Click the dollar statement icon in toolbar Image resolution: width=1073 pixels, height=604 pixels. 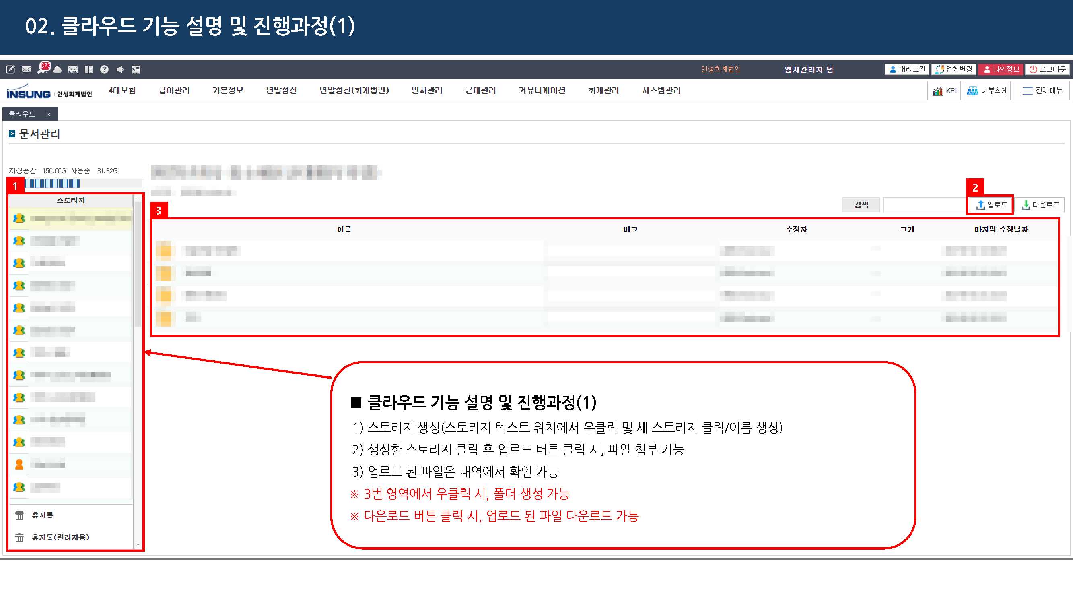(x=136, y=69)
